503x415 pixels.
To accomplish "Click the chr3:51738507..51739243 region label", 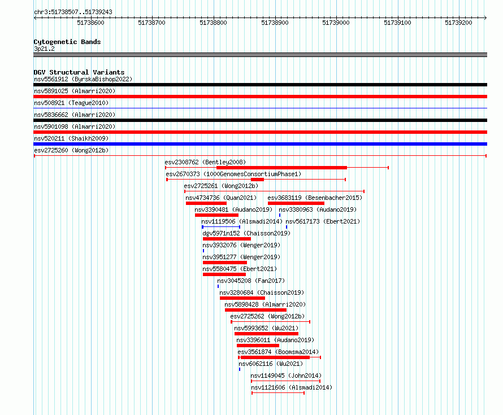I will 73,12.
